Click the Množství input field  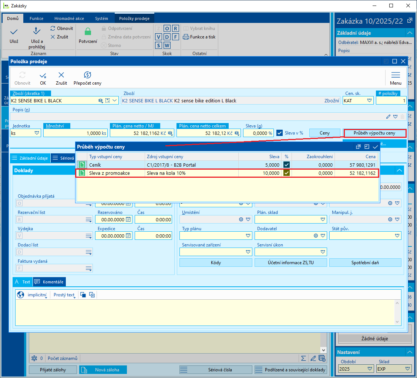pyautogui.click(x=75, y=133)
